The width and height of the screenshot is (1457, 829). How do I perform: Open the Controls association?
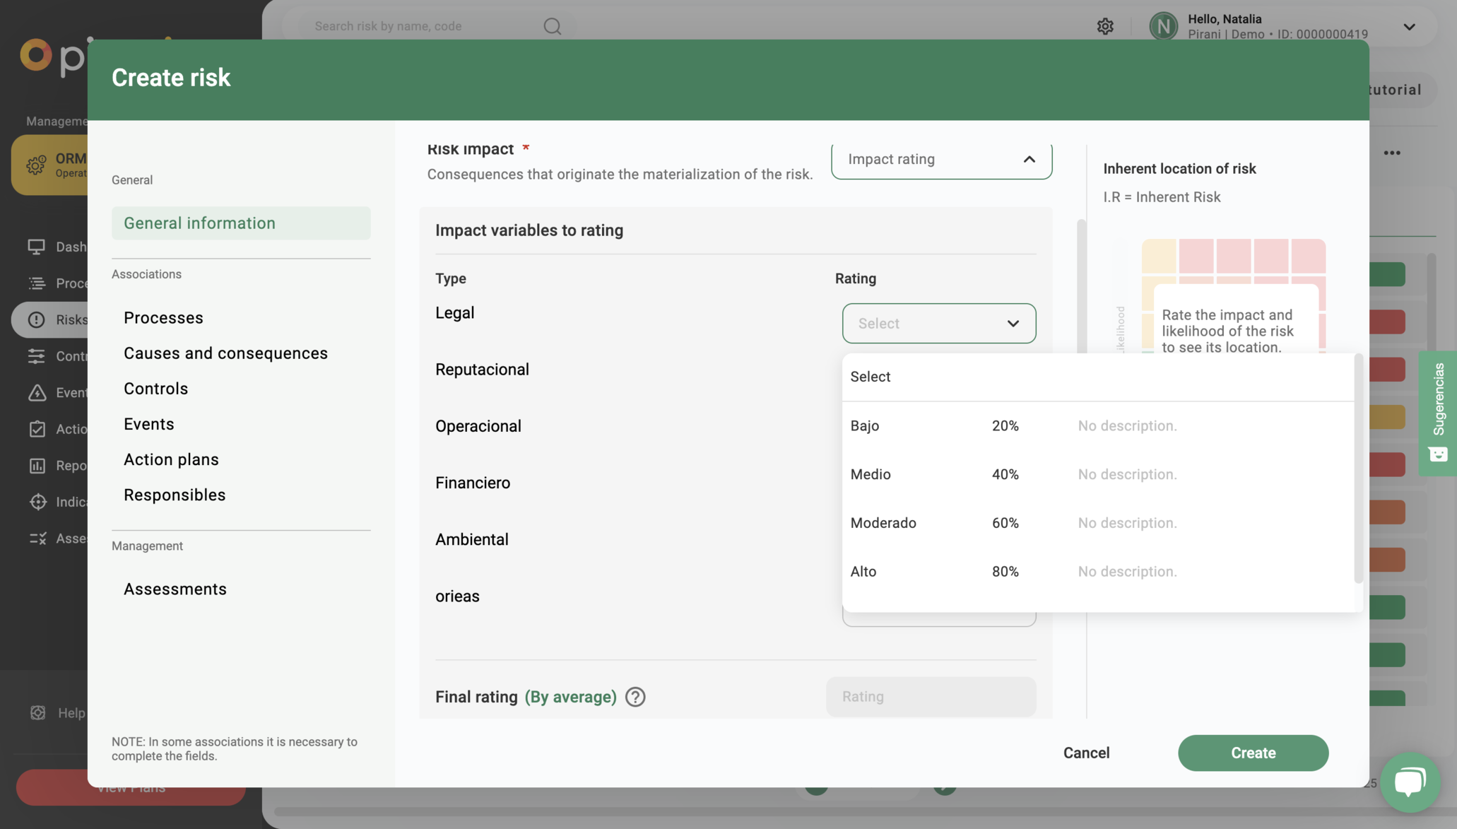(x=155, y=389)
